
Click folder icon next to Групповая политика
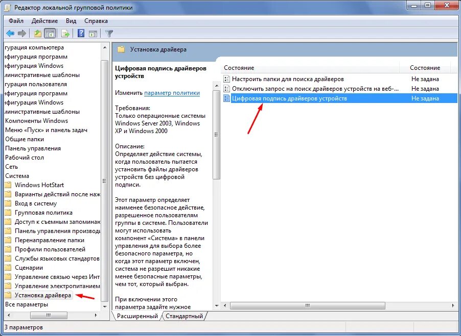[x=8, y=213]
